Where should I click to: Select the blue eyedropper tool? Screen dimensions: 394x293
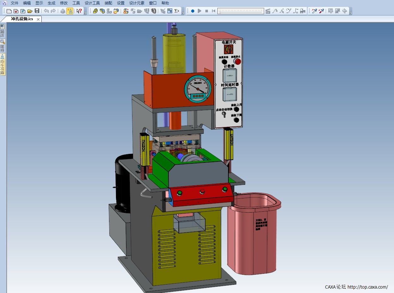314,11
